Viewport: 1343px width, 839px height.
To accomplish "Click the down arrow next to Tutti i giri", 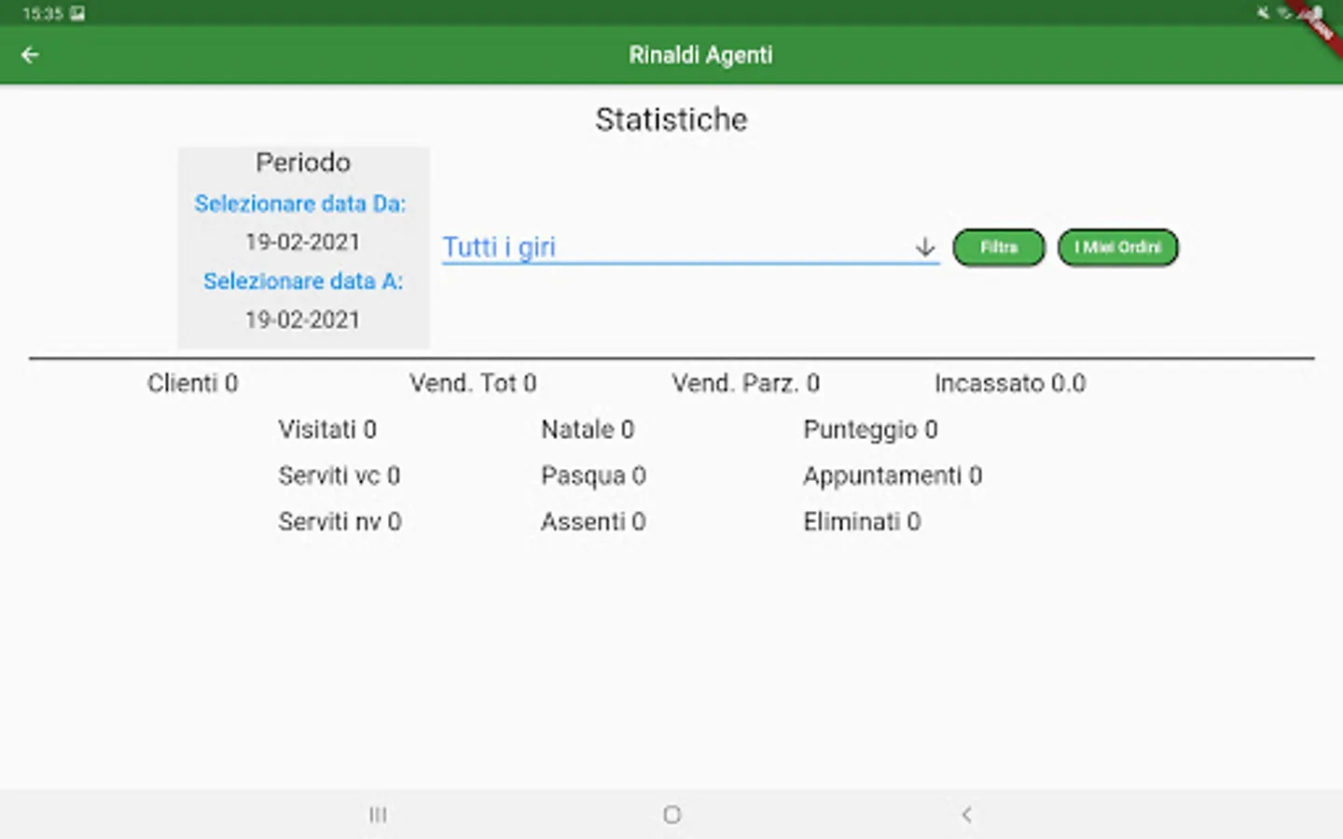I will 924,247.
